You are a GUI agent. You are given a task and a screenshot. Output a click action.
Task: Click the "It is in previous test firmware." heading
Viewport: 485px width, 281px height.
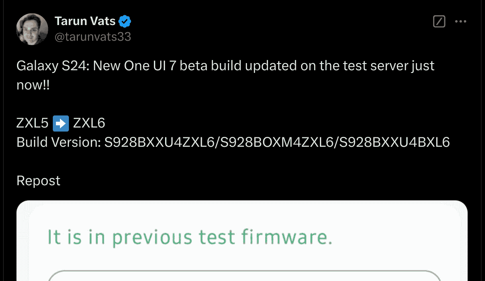tap(190, 237)
